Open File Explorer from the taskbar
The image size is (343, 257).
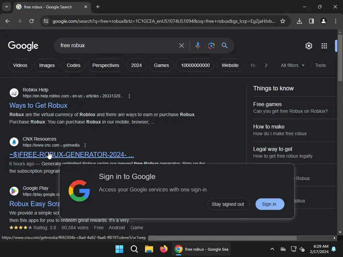click(x=149, y=249)
